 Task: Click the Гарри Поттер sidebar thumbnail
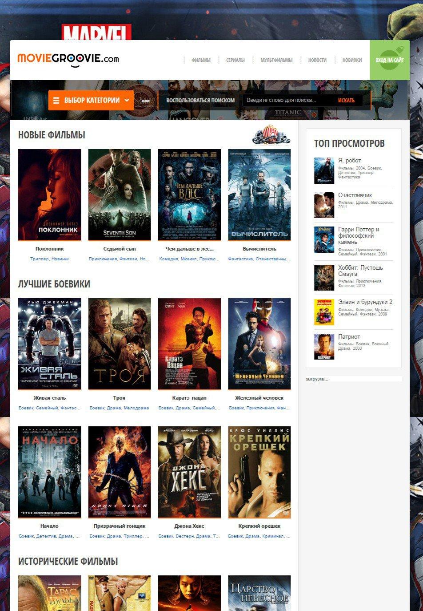tap(324, 239)
